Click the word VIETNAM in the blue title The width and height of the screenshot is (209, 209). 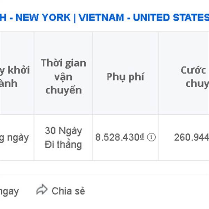point(101,17)
